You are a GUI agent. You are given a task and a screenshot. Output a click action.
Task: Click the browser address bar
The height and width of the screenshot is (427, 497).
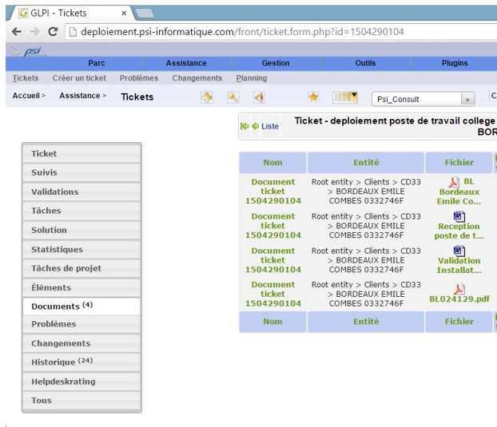point(280,32)
